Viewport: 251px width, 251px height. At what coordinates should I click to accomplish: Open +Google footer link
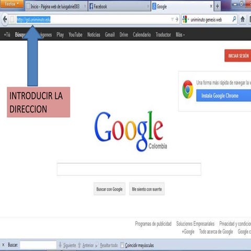[188, 232]
